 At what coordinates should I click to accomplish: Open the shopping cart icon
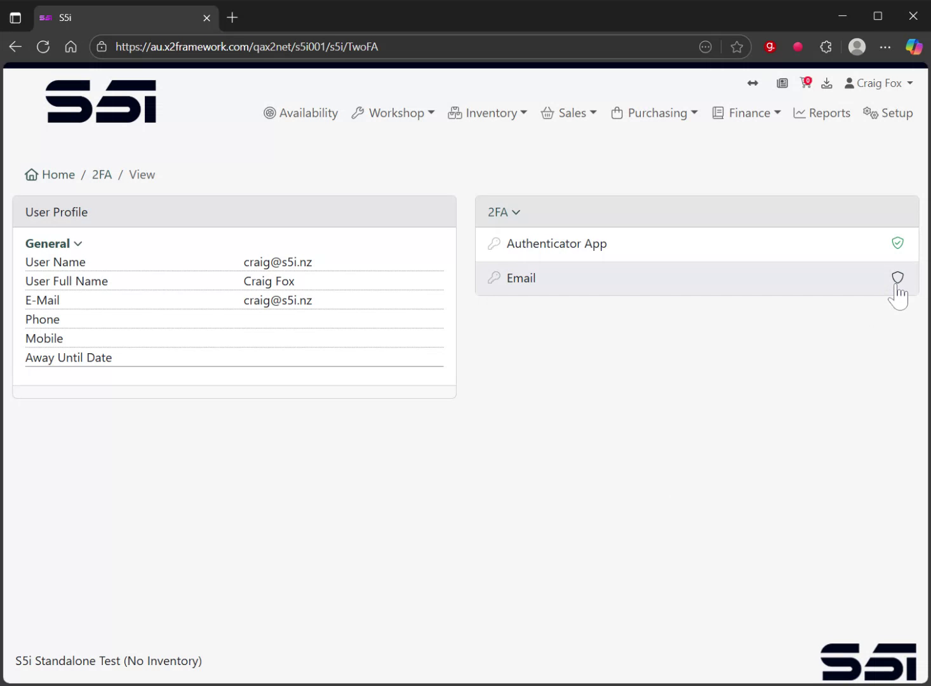(806, 82)
